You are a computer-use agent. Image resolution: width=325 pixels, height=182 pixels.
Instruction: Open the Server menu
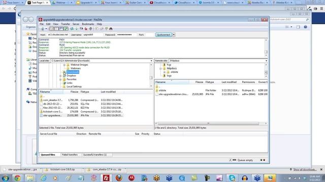pyautogui.click(x=76, y=24)
